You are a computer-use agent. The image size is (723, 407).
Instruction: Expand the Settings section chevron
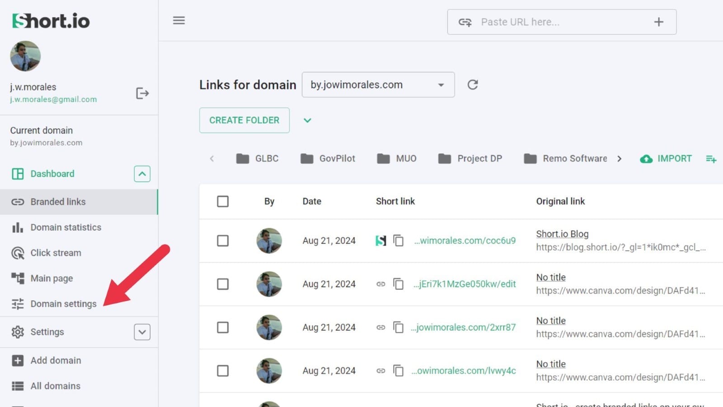142,332
